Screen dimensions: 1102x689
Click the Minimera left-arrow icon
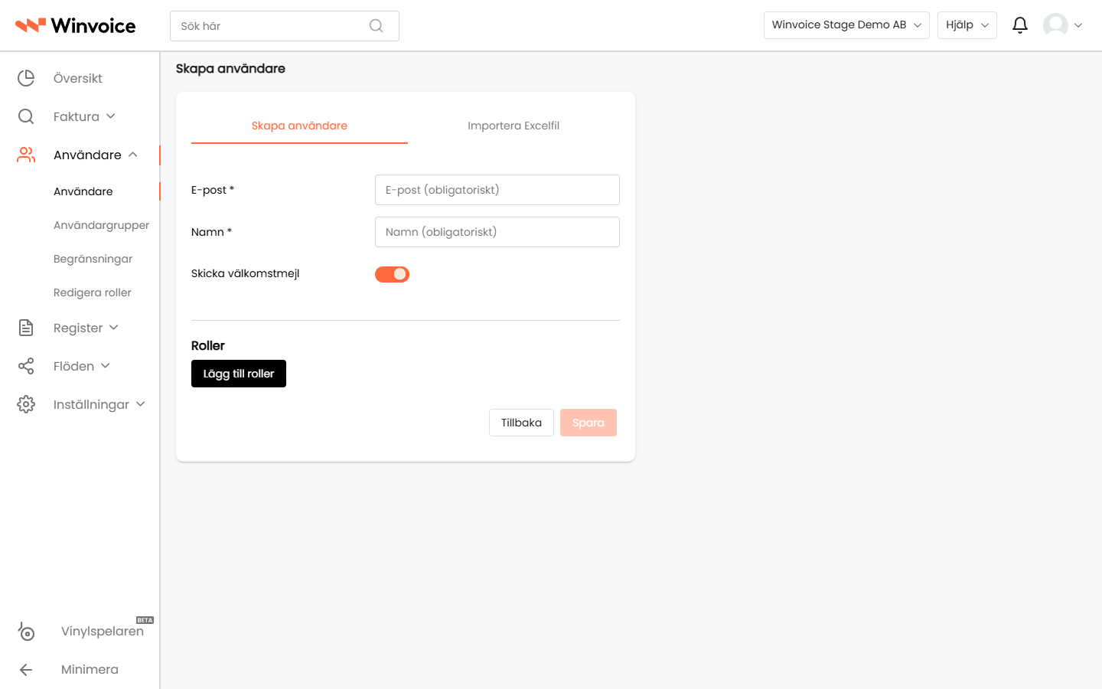pyautogui.click(x=26, y=670)
